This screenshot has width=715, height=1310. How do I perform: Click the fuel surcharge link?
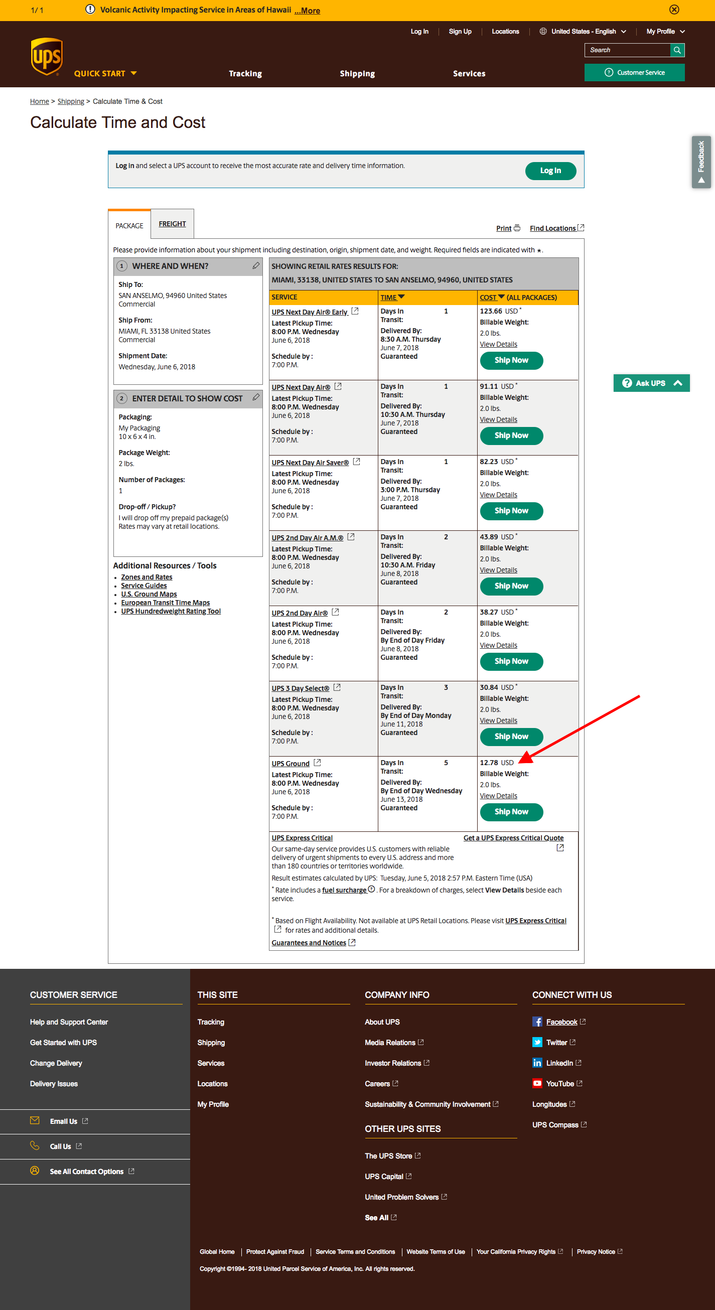pyautogui.click(x=344, y=890)
